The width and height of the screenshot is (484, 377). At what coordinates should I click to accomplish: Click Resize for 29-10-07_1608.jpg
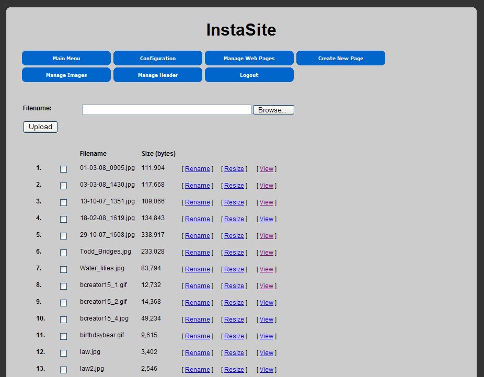[234, 236]
